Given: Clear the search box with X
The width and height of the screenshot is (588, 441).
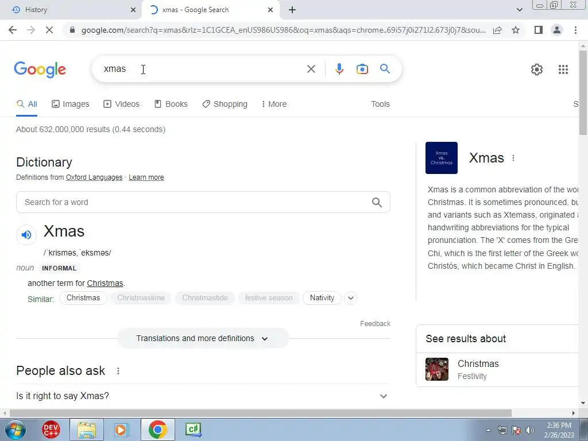Looking at the screenshot, I should tap(311, 69).
